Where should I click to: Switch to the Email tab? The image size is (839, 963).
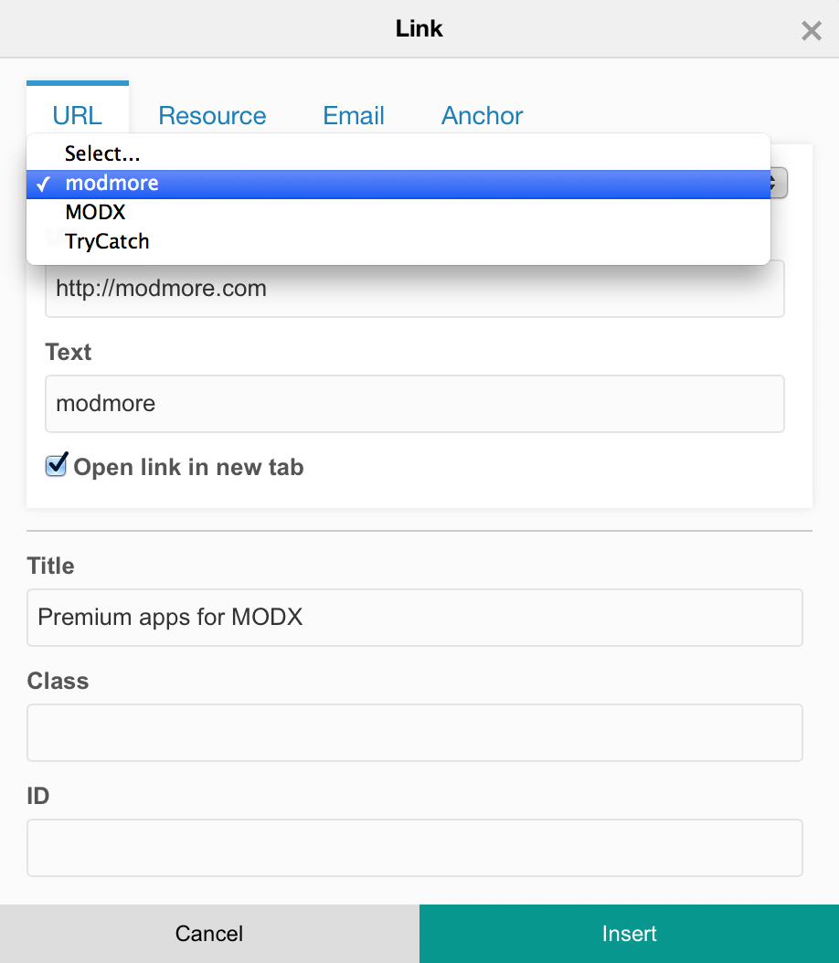click(354, 115)
